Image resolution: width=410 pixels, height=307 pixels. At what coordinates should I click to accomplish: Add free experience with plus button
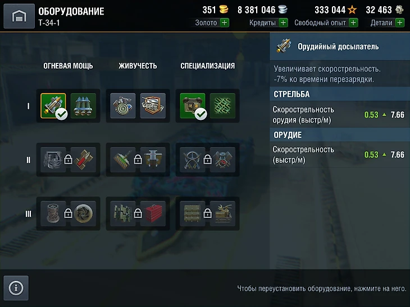(353, 23)
